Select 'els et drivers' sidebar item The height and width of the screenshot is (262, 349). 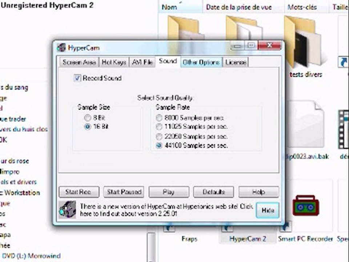point(18,182)
